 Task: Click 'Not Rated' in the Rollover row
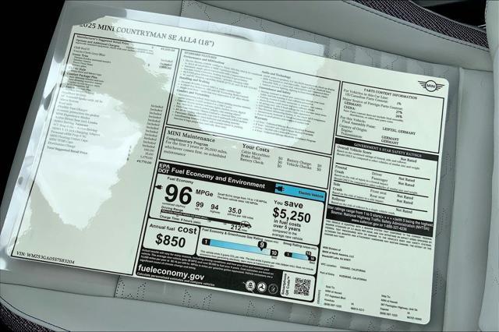tap(404, 210)
